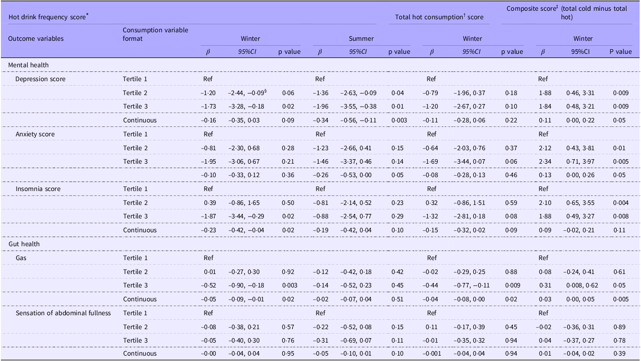The height and width of the screenshot is (361, 641).
Task: Select the Sensation of abdominal fullness label
Action: click(62, 313)
